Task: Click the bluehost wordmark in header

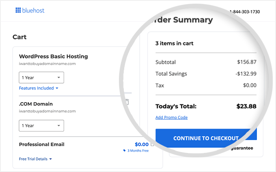Action: (x=34, y=10)
